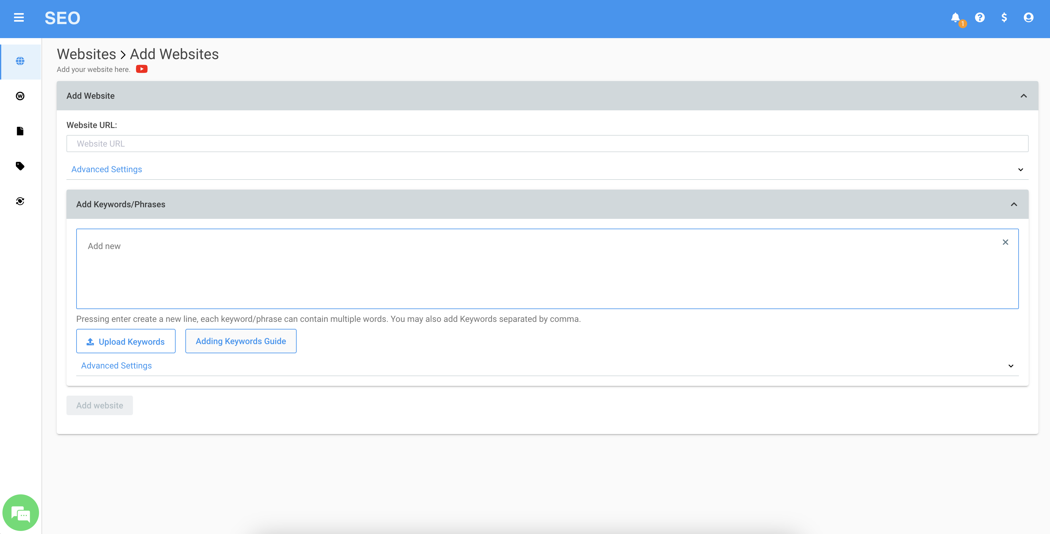Image resolution: width=1050 pixels, height=534 pixels.
Task: Click the Upload Keywords button
Action: coord(126,341)
